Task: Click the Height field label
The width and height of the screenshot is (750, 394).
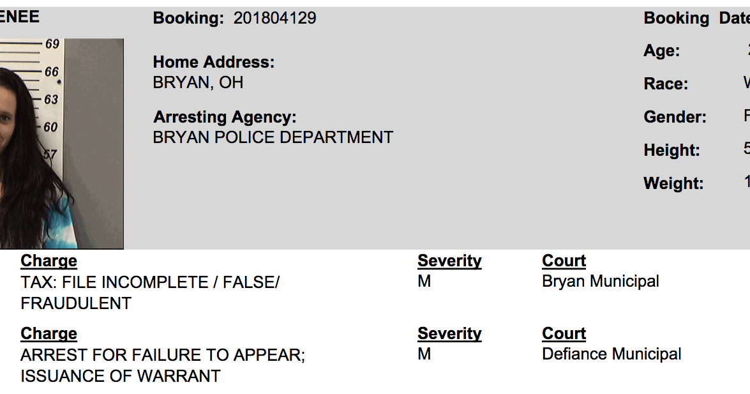Action: click(671, 151)
